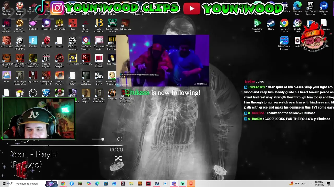
Task: Adjust the music widget volume slider
Action: point(98,139)
